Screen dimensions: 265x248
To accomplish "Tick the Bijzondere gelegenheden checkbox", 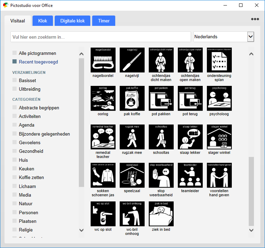I will tap(15, 133).
